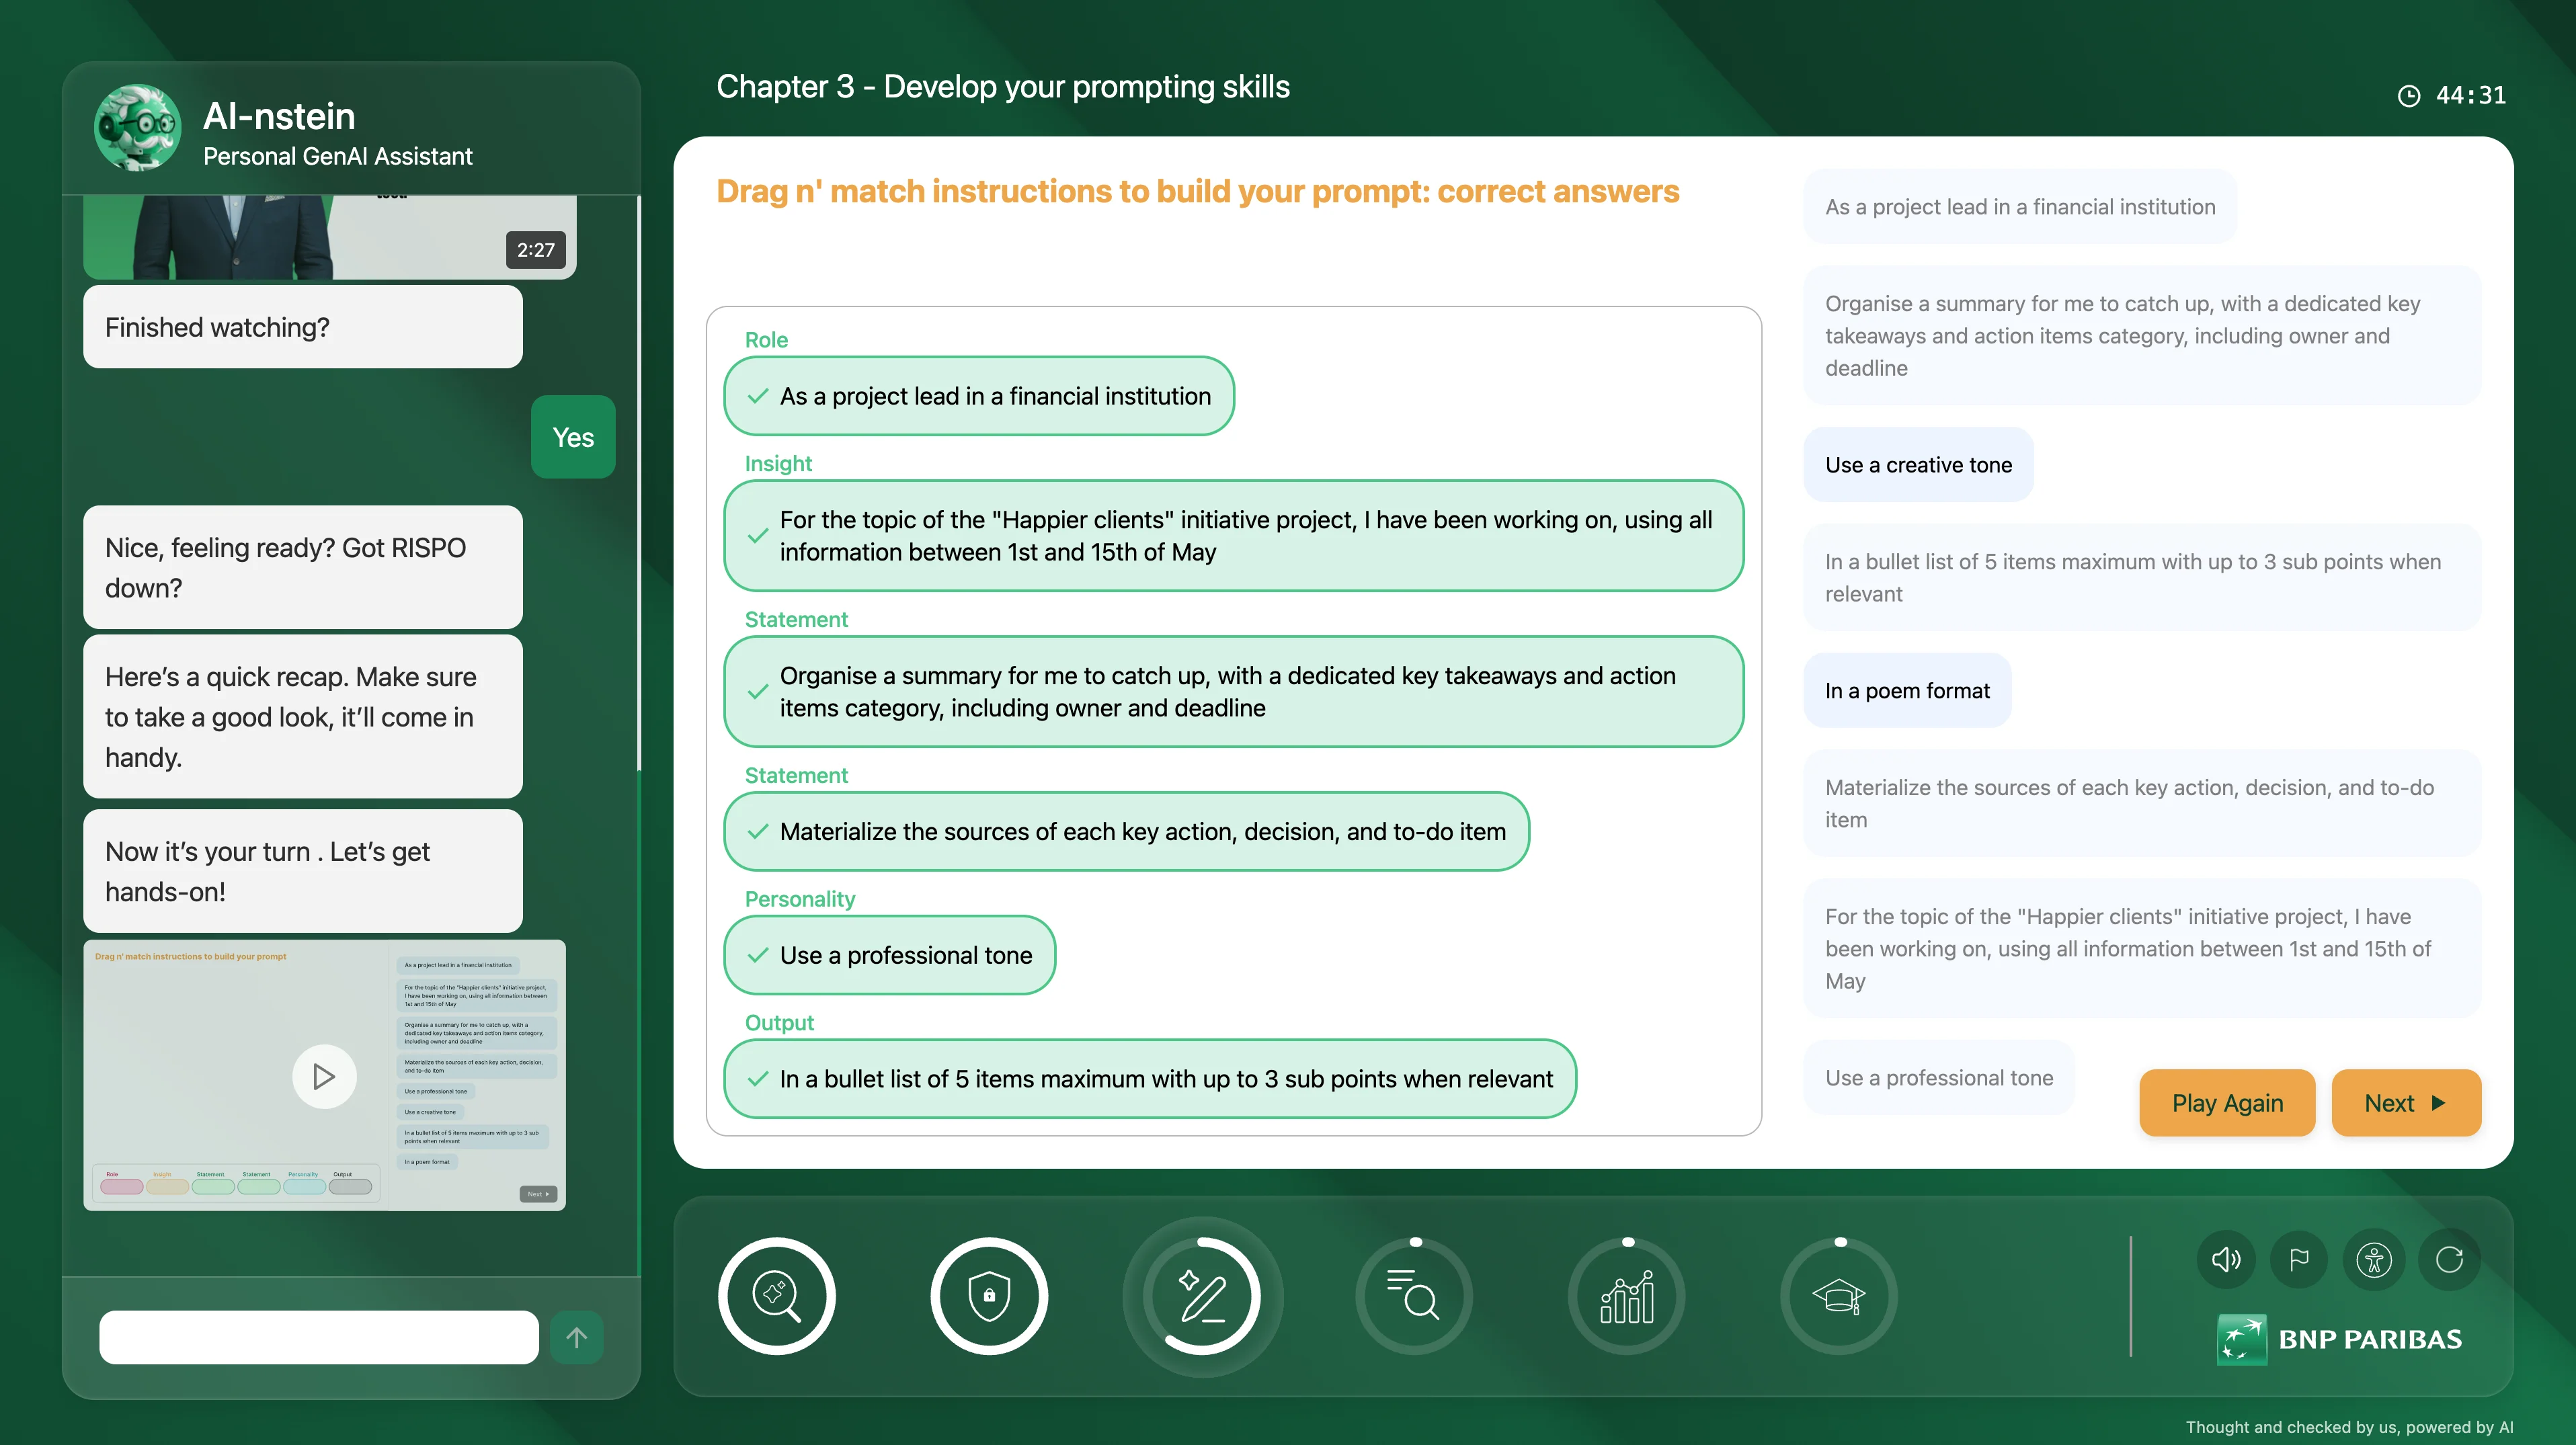Select 'Use a creative tone' card

coord(1918,465)
